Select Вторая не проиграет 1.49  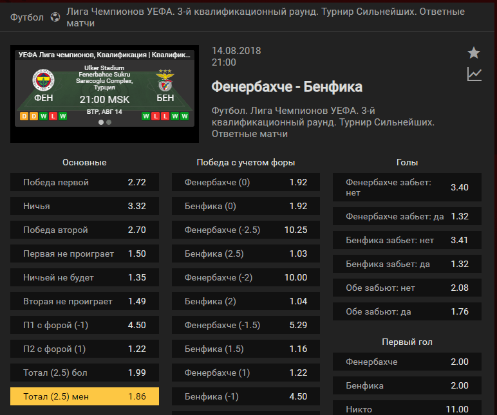(x=84, y=301)
